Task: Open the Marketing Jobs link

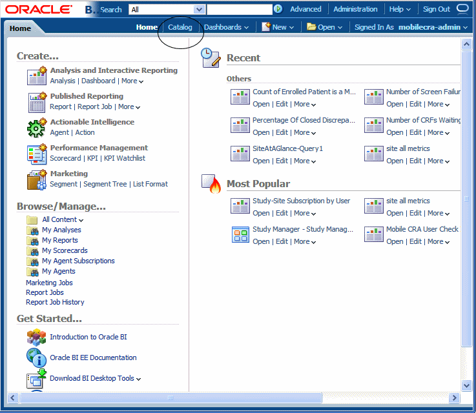Action: pos(49,283)
